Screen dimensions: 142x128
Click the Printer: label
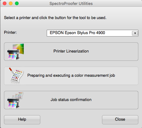[10, 33]
